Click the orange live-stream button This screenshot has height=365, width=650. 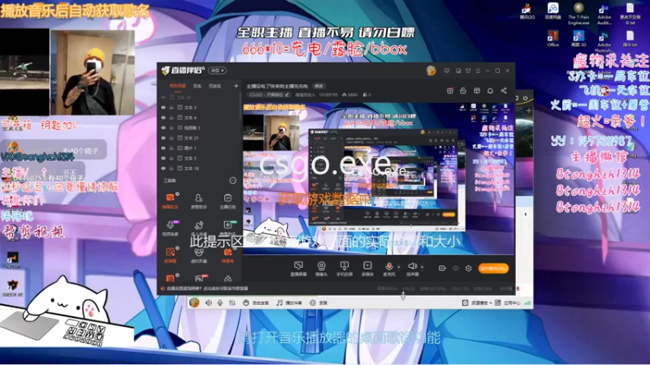click(493, 268)
